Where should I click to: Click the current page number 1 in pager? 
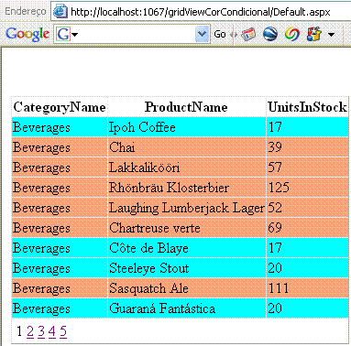click(x=19, y=331)
